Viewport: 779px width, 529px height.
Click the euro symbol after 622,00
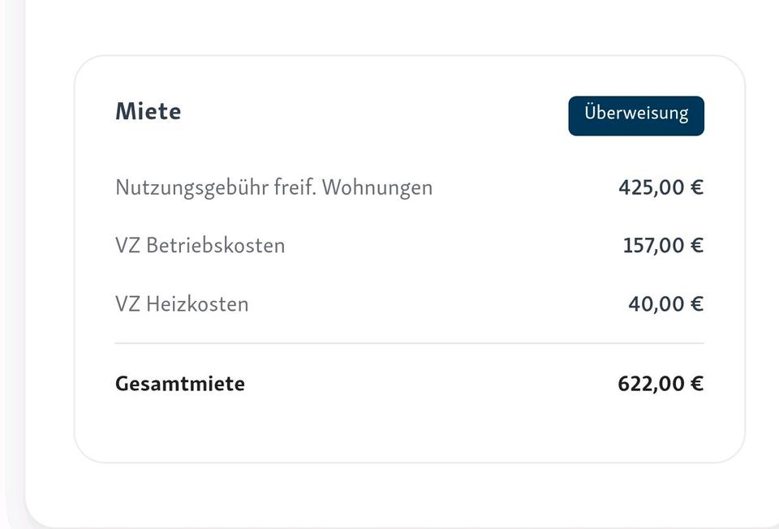696,384
